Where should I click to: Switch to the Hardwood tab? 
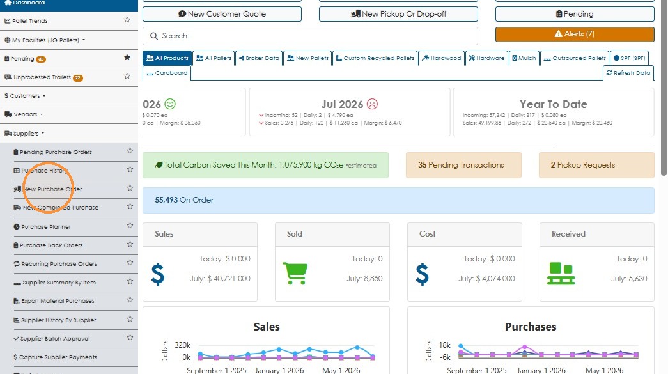[x=441, y=58]
